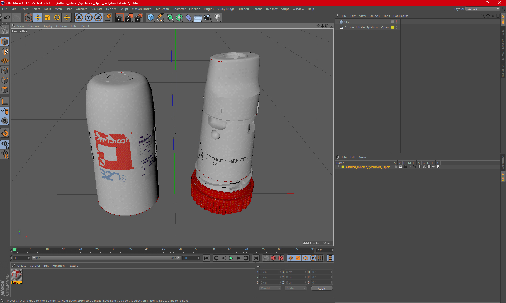The width and height of the screenshot is (506, 303).
Task: Open the deformer tools icon
Action: [189, 18]
